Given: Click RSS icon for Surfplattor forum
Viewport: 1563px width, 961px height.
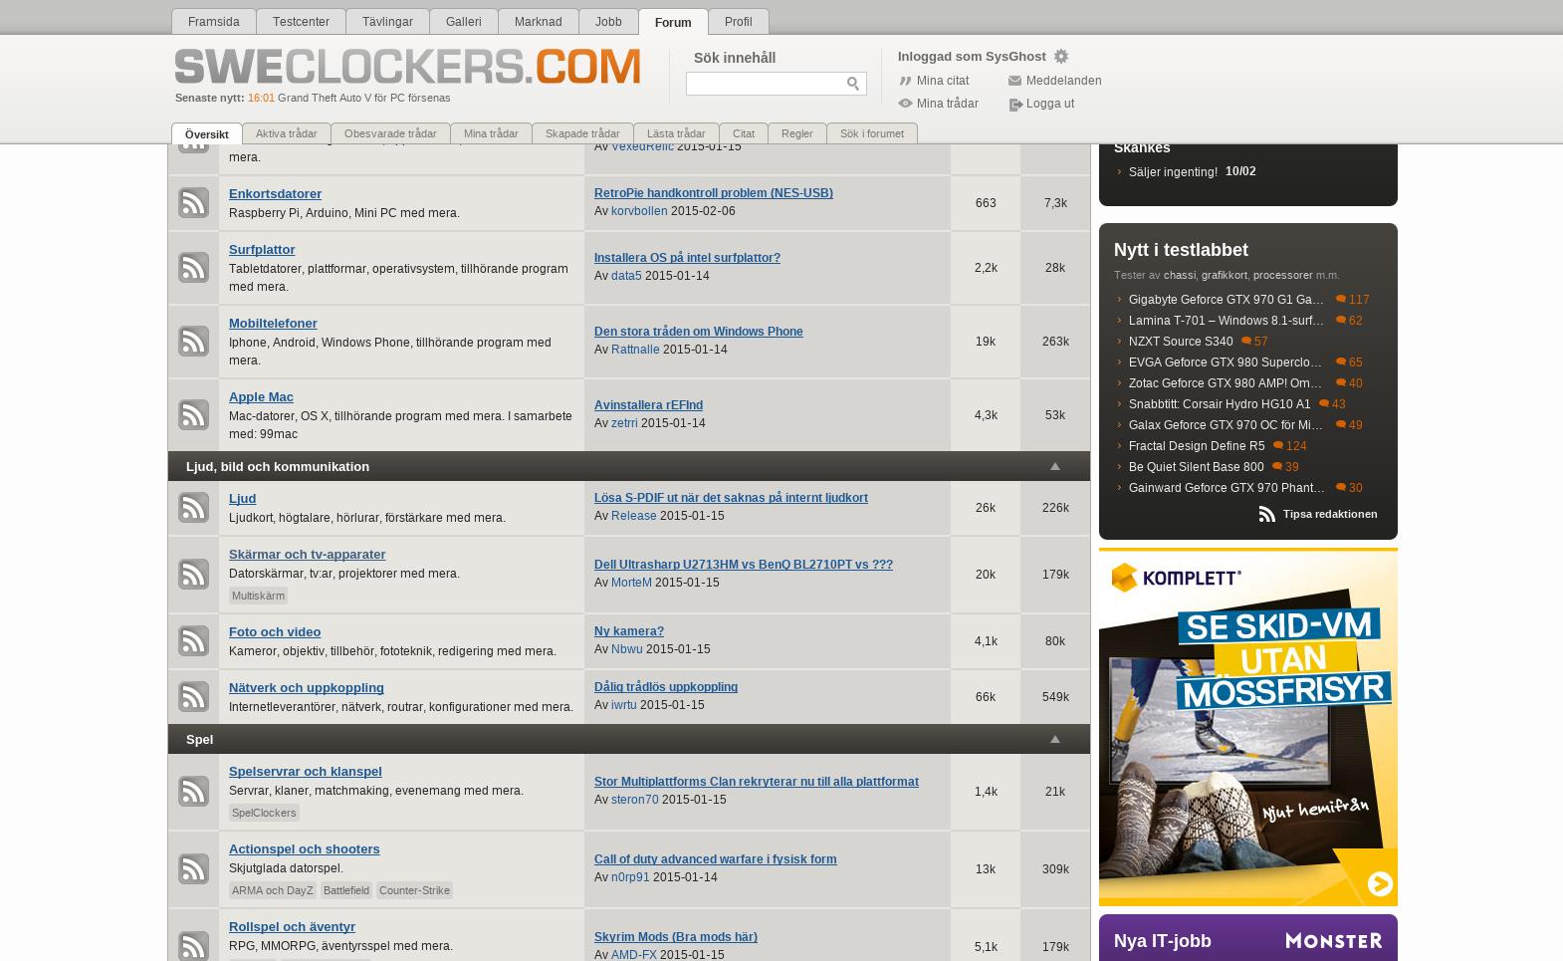Looking at the screenshot, I should [x=193, y=267].
